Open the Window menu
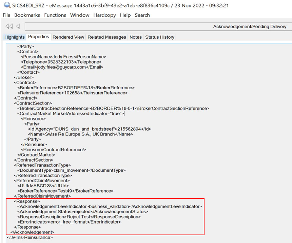292x243 pixels. tap(80, 15)
